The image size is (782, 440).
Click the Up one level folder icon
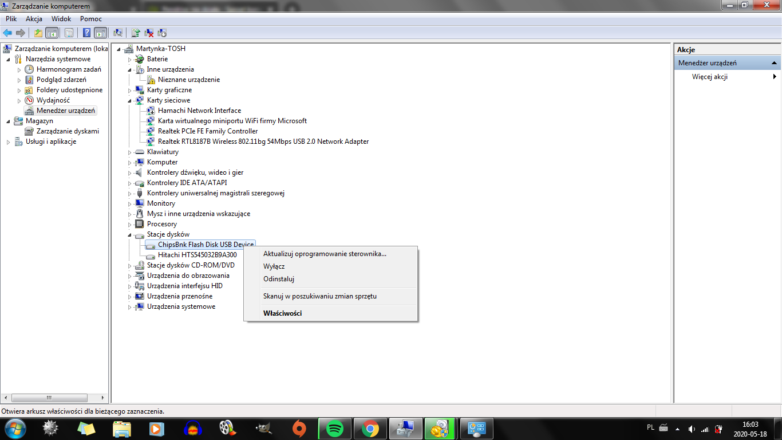pos(38,33)
